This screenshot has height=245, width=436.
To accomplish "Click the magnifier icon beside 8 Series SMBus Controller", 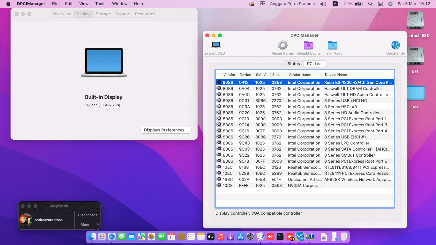I will (219, 155).
